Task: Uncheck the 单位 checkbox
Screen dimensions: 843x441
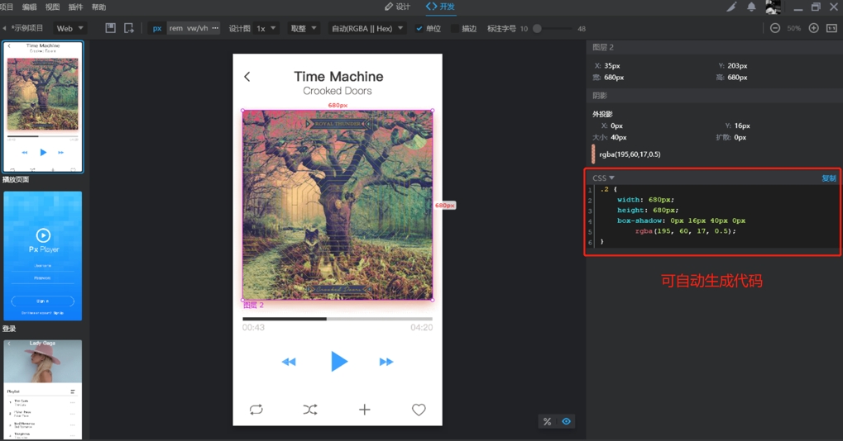Action: tap(419, 29)
